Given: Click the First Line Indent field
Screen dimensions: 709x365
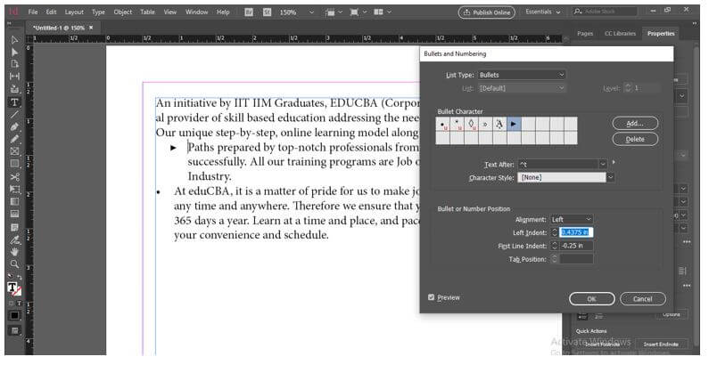Looking at the screenshot, I should [x=576, y=246].
